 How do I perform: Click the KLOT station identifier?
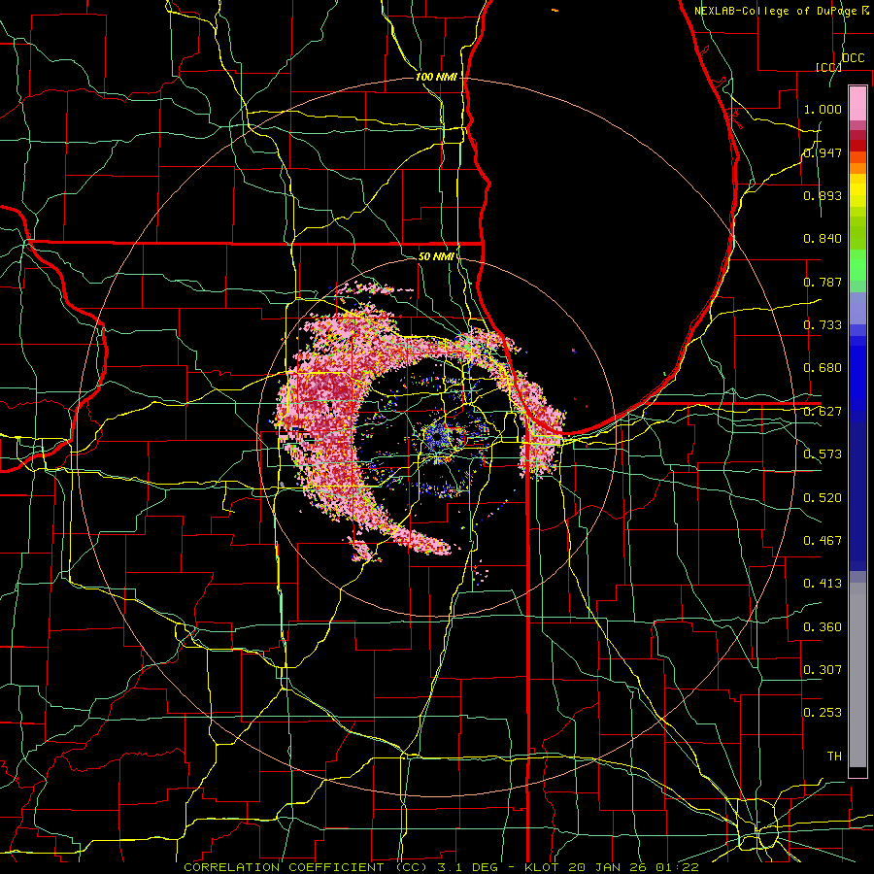541,867
